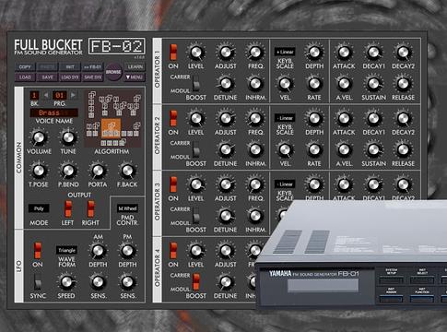Toggle the LFO ON switch
This screenshot has height=332, width=447.
38,251
